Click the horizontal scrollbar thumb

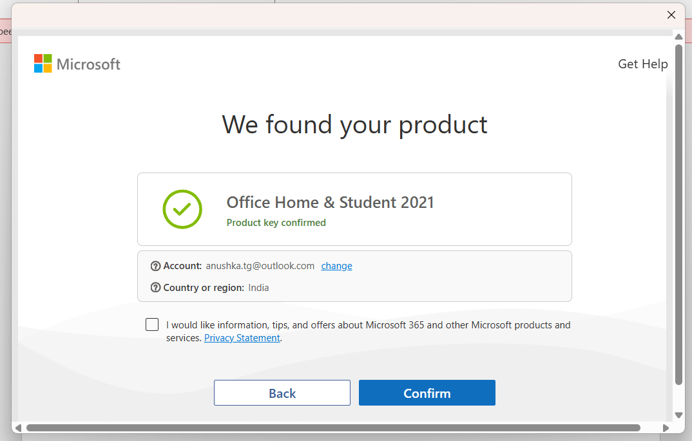coord(333,427)
